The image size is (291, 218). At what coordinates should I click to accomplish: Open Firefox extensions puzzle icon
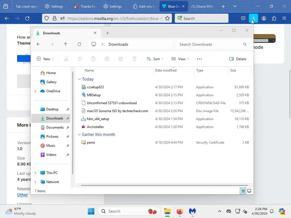click(x=274, y=18)
